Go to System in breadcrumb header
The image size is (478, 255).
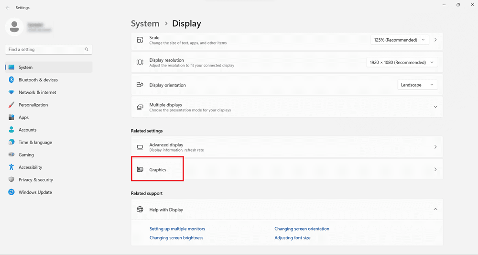coord(145,23)
